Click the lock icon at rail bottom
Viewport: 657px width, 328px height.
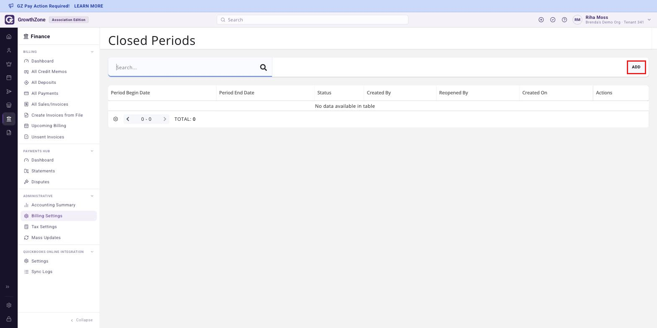point(9,319)
